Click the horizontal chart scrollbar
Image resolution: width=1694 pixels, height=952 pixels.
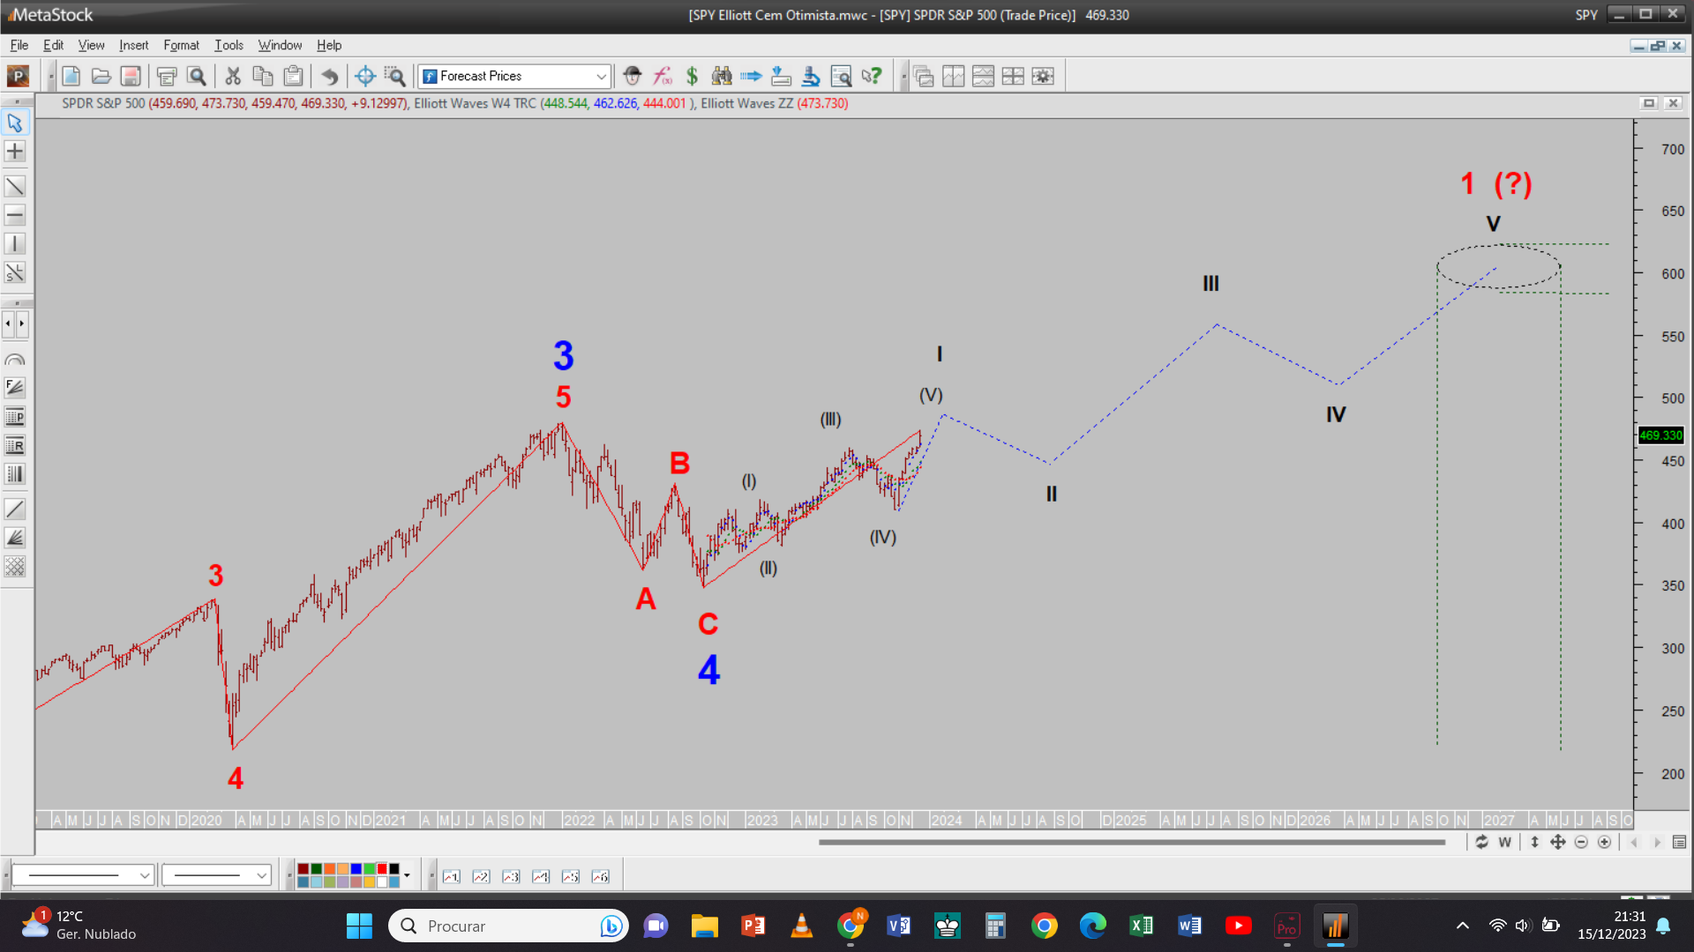[1131, 843]
